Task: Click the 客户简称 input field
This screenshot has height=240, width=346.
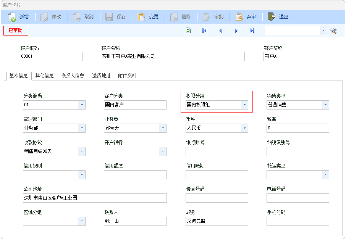Action: pyautogui.click(x=295, y=56)
